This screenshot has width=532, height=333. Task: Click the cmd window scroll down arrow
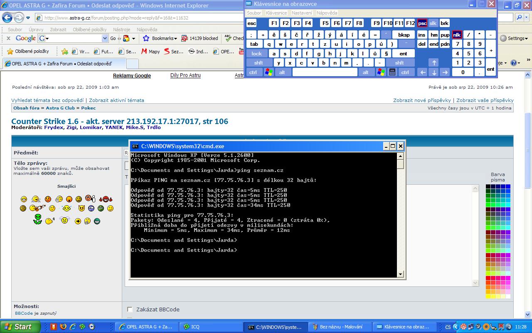pyautogui.click(x=400, y=274)
